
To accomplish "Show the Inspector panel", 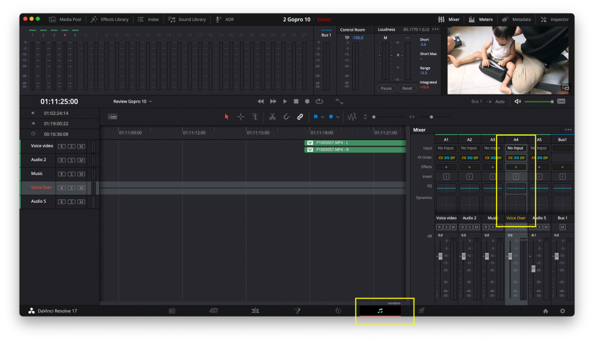I will [555, 19].
